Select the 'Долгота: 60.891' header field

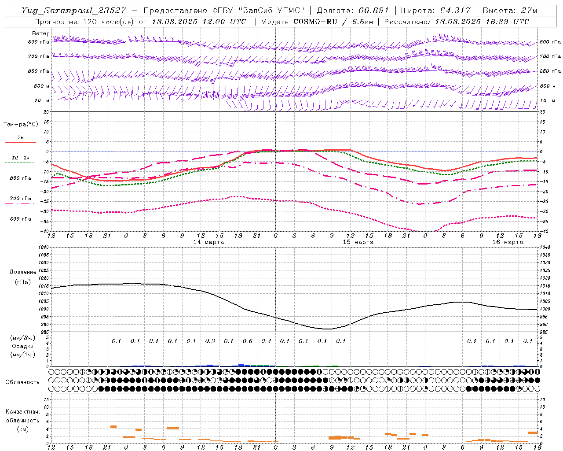coord(352,11)
